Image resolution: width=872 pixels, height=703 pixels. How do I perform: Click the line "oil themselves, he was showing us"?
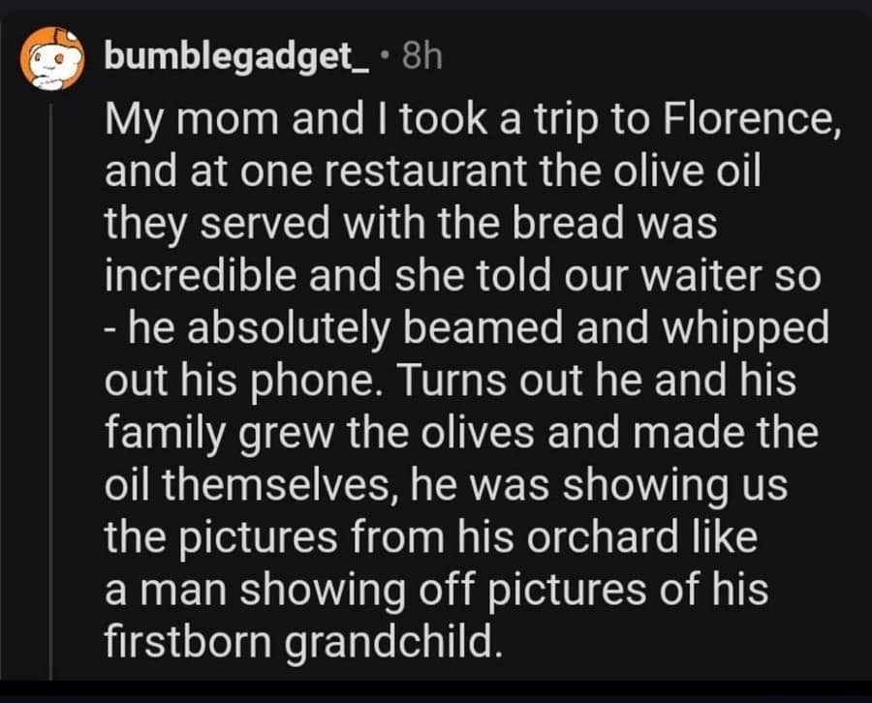click(x=446, y=485)
